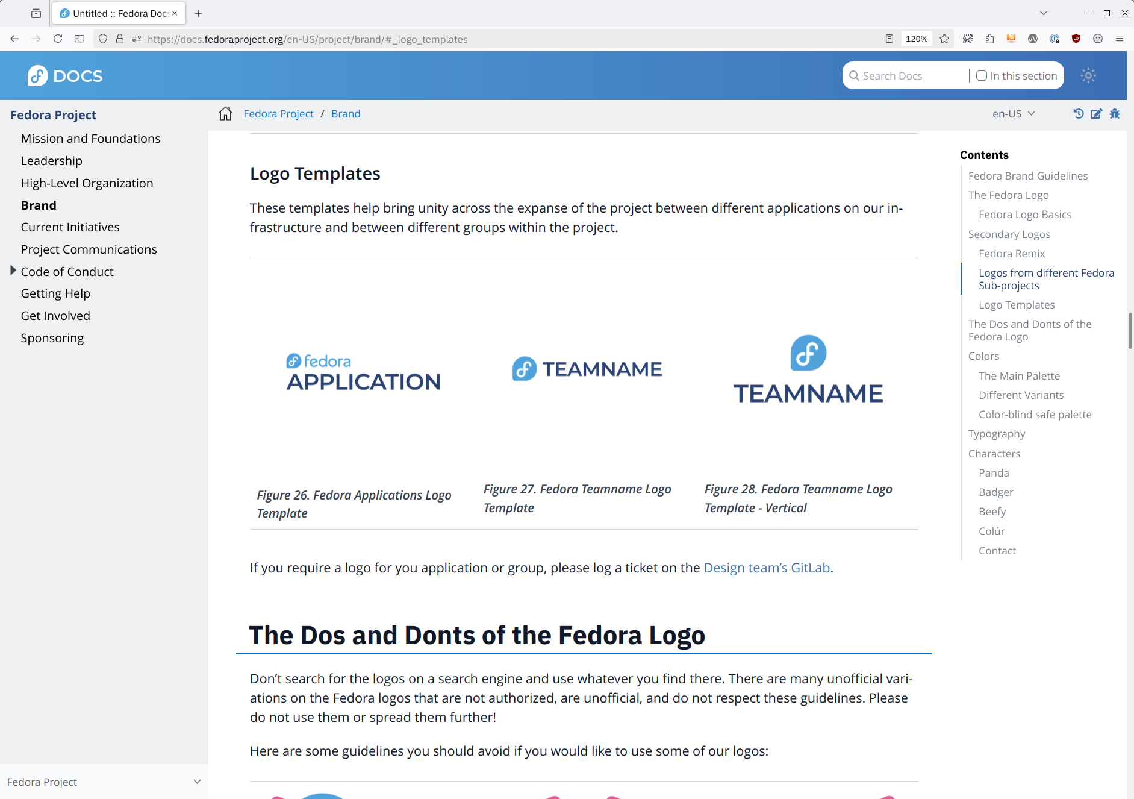Reset the 120% zoom level indicator
The height and width of the screenshot is (799, 1134).
[917, 39]
